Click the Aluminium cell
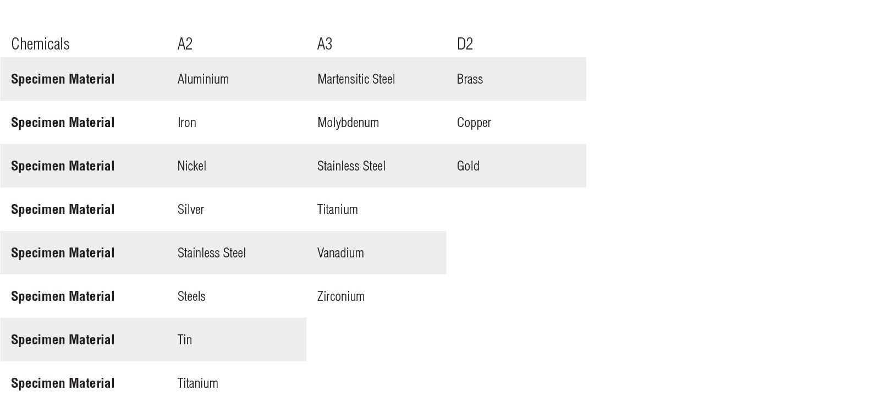The image size is (880, 407). point(203,79)
